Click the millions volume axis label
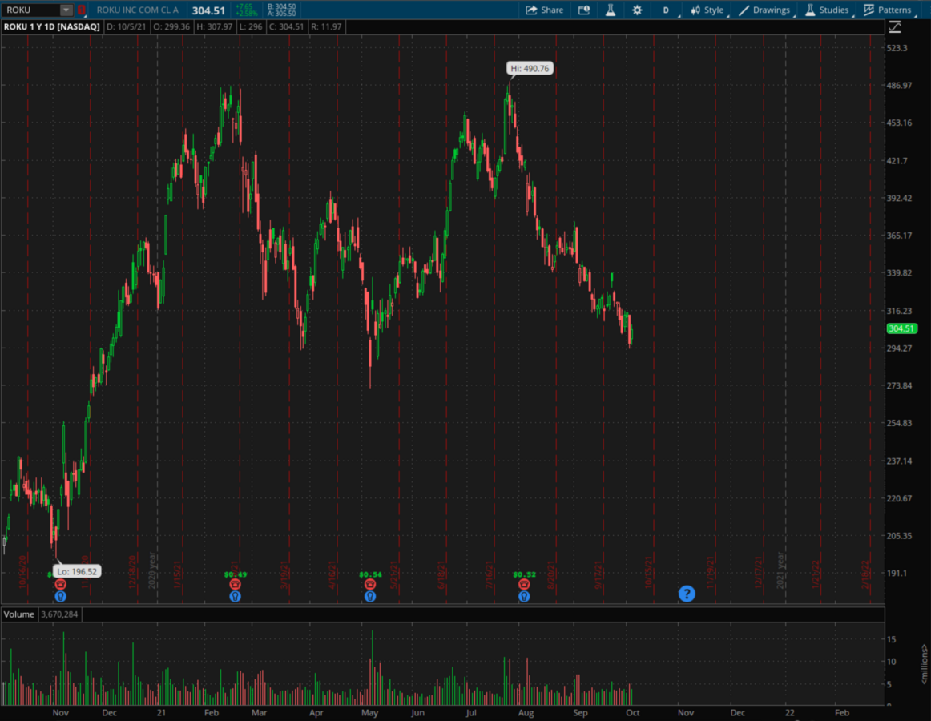The width and height of the screenshot is (931, 721). click(924, 664)
